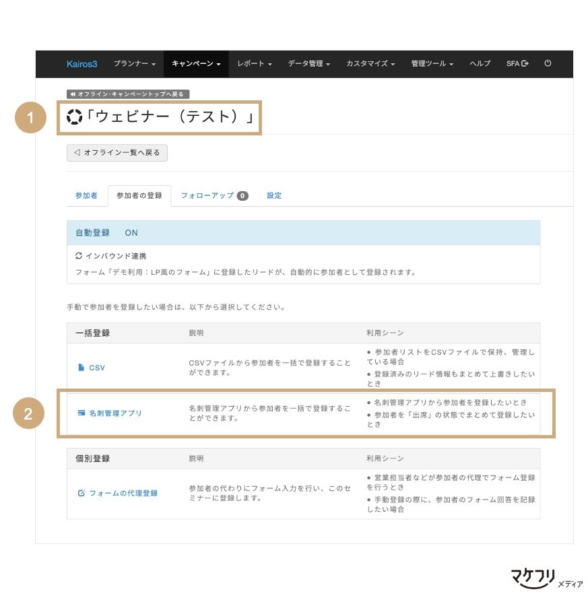
Task: Click the オフライン一覧へ戻る button
Action: pos(117,153)
